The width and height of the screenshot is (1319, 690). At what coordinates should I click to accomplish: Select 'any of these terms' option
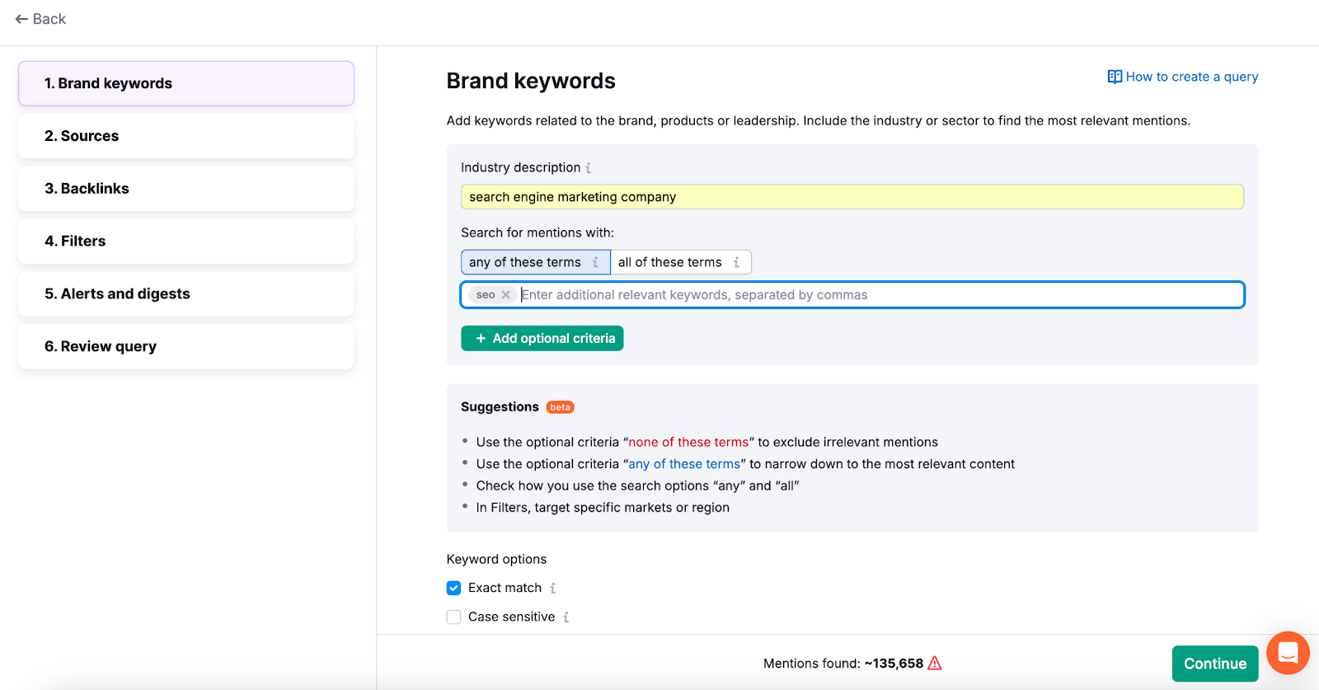(524, 262)
